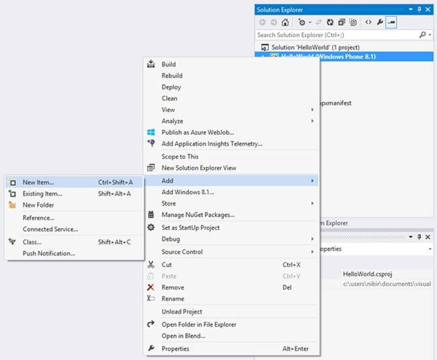This screenshot has height=360, width=437.
Task: Click the Build icon in context menu
Action: tap(151, 64)
